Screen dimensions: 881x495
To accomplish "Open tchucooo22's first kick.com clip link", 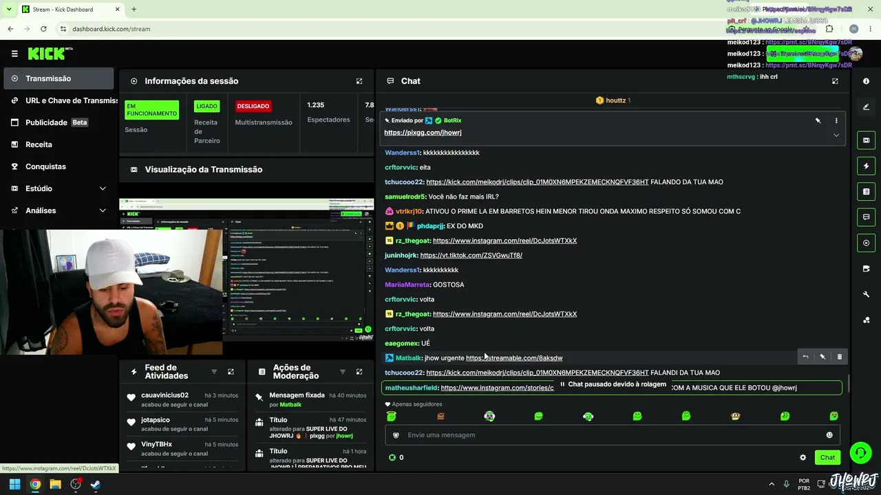I will (x=537, y=182).
